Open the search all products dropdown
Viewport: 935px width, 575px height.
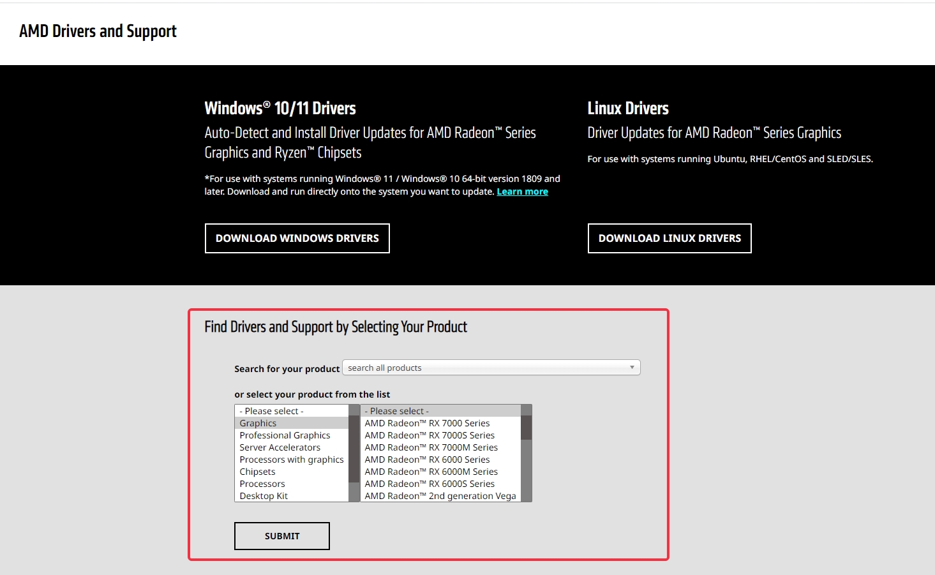491,368
